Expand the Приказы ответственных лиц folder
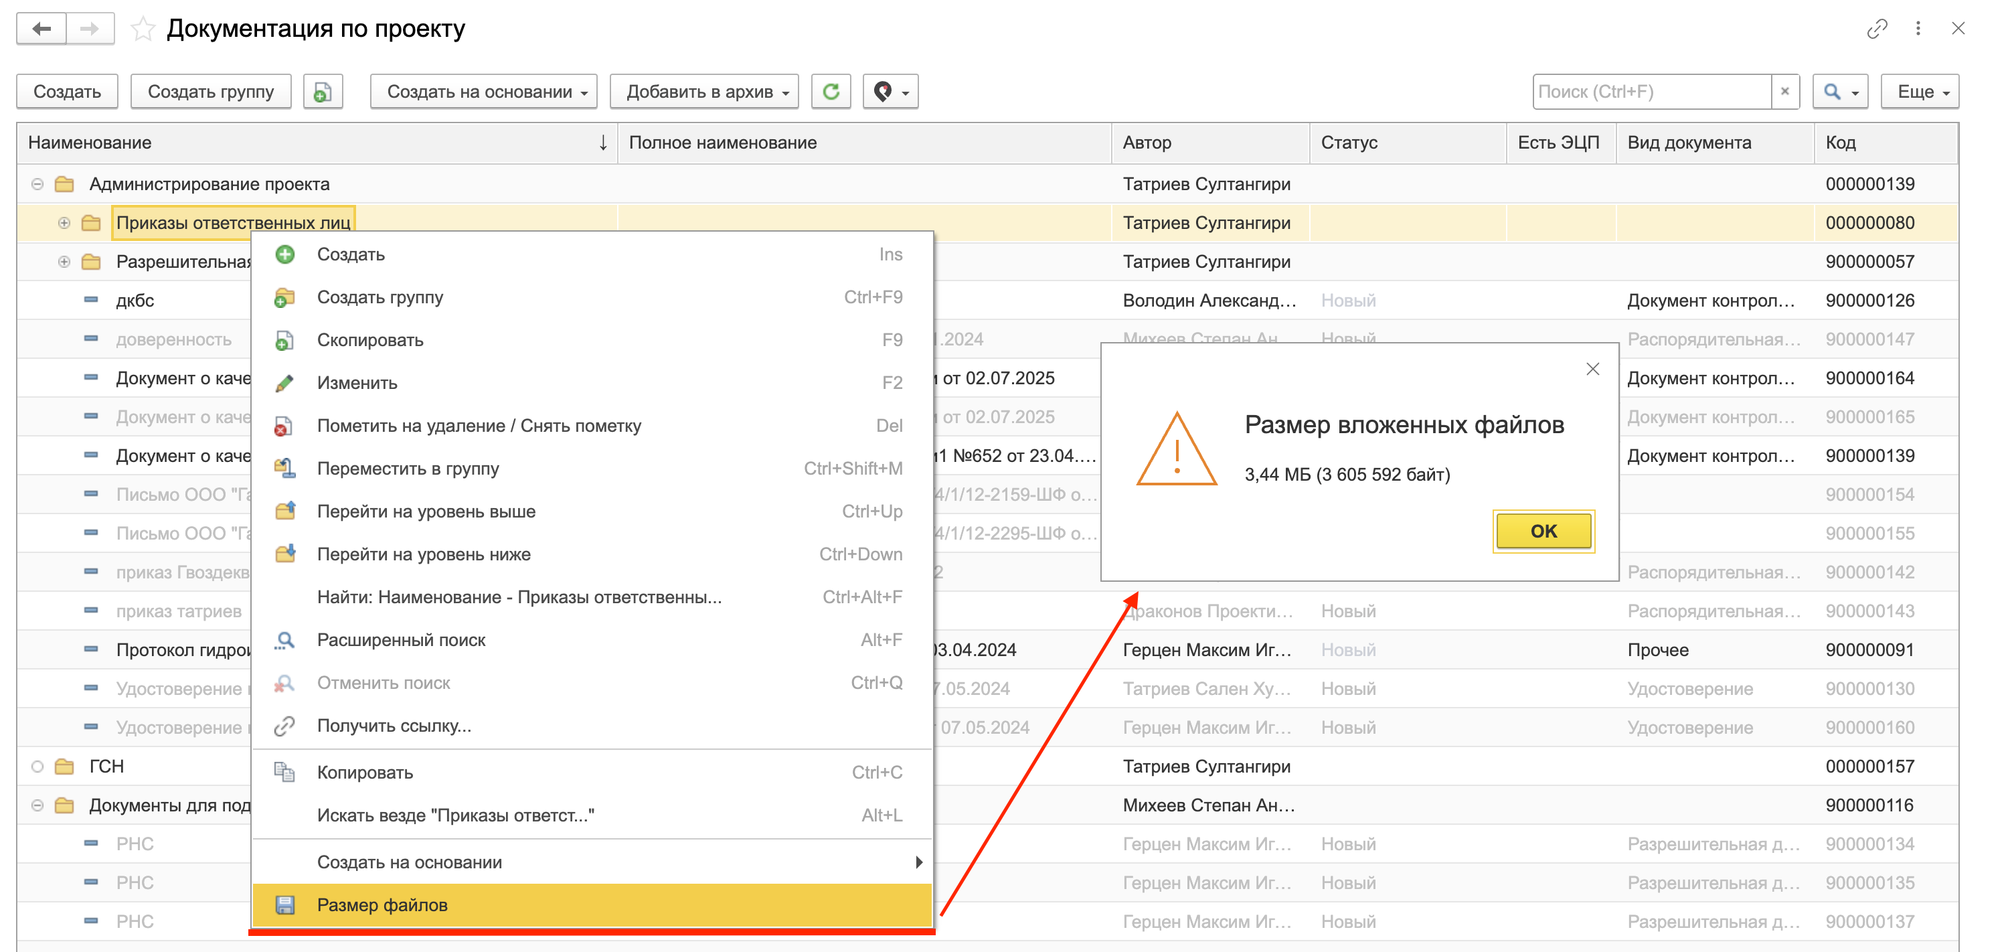The width and height of the screenshot is (2008, 952). 64,224
